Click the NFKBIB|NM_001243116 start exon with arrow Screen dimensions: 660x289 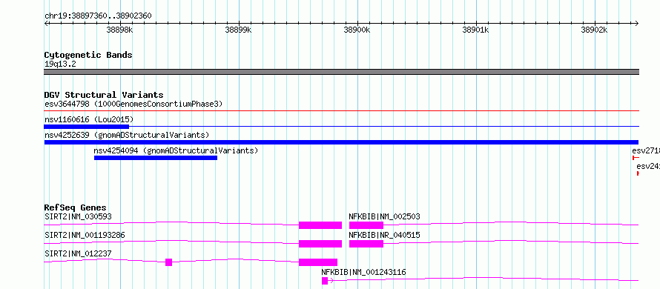click(x=327, y=281)
